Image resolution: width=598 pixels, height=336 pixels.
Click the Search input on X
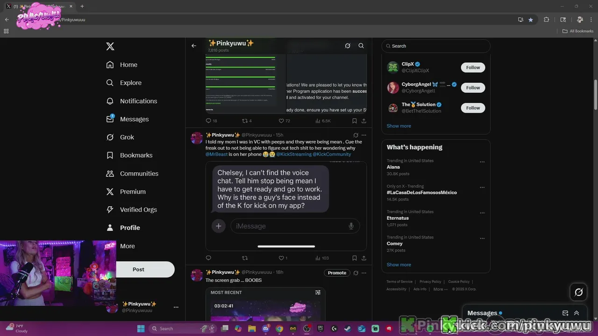(x=436, y=46)
